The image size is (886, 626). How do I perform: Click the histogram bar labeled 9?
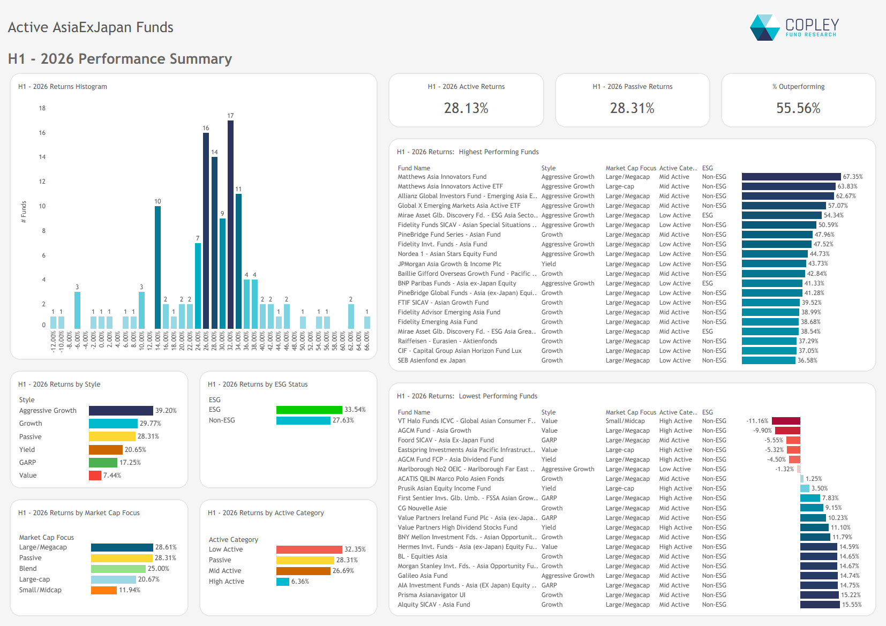[222, 273]
